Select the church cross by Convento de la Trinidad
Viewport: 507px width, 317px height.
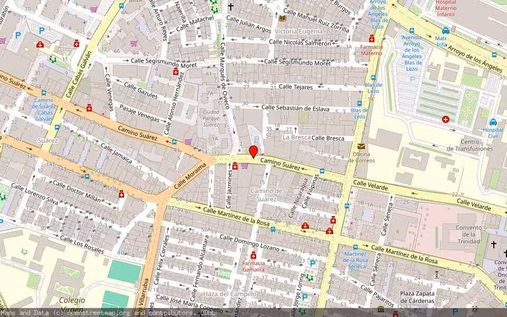(x=494, y=245)
